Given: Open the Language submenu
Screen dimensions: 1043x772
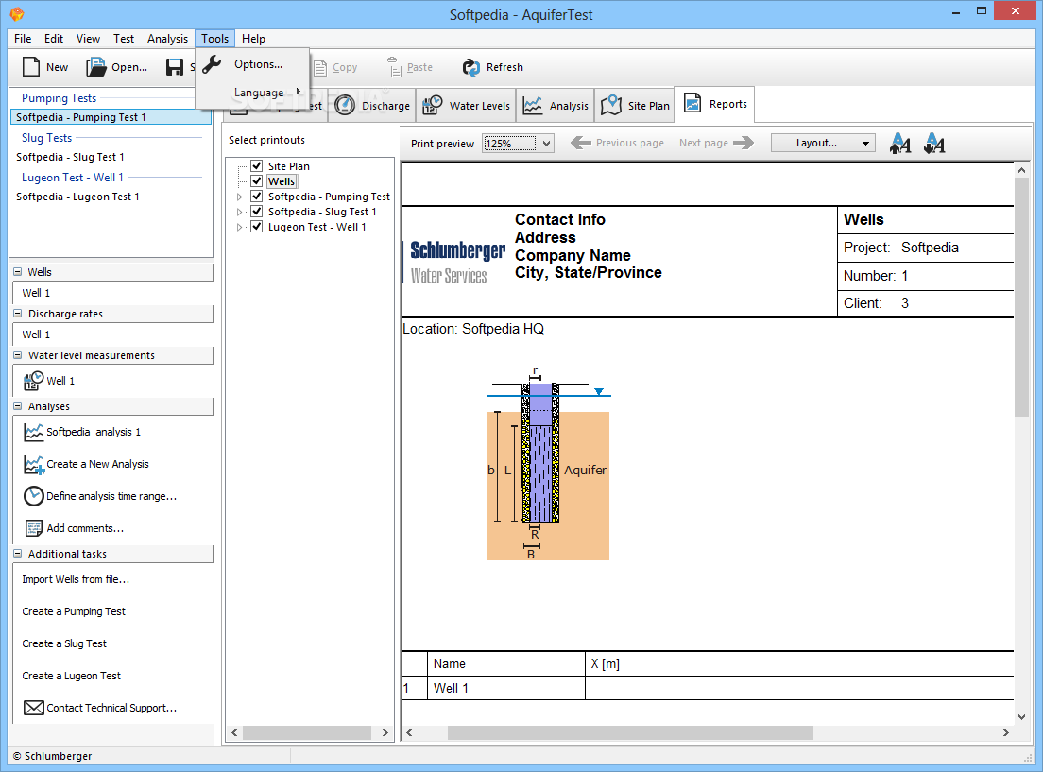Looking at the screenshot, I should point(259,93).
